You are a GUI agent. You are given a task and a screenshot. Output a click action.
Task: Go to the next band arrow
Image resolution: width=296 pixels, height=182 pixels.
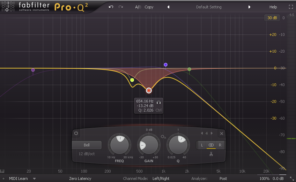(x=212, y=133)
